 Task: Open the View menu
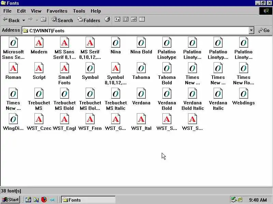pos(36,11)
